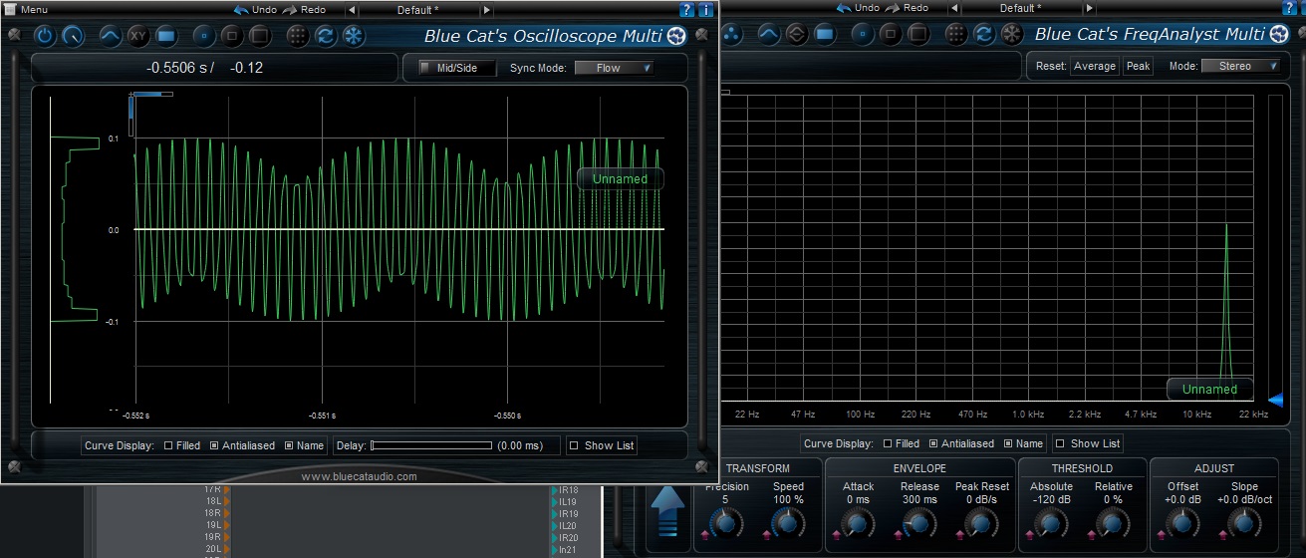The height and width of the screenshot is (558, 1306).
Task: Reset the Average curve in FreqAnalyst
Action: pyautogui.click(x=1094, y=67)
